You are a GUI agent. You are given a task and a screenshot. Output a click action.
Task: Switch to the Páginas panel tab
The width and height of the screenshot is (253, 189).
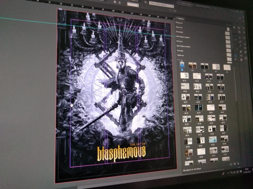point(181,19)
